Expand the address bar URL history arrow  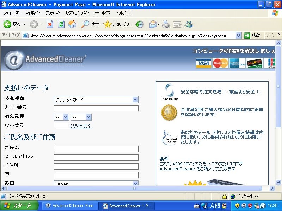238,36
